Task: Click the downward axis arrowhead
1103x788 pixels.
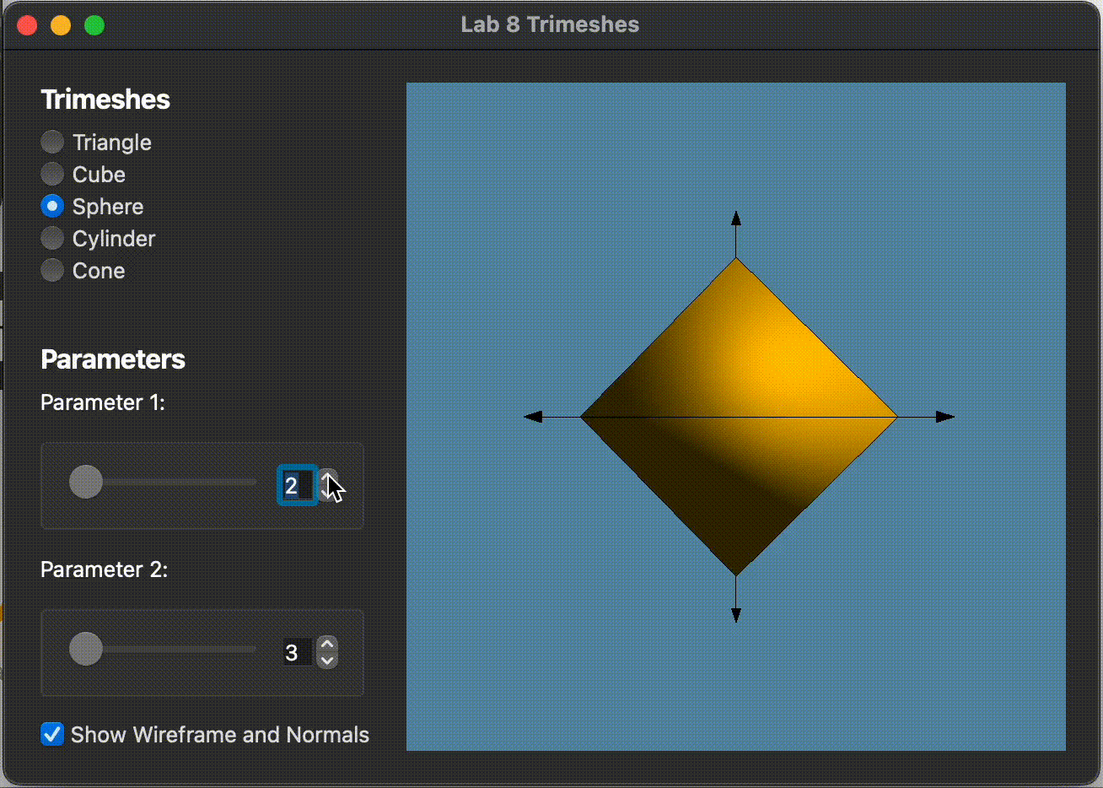Action: (x=736, y=615)
